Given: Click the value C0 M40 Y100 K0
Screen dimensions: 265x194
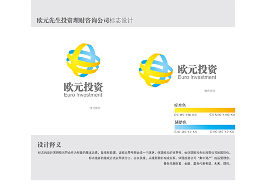Looking at the screenshot, I should point(222,115).
